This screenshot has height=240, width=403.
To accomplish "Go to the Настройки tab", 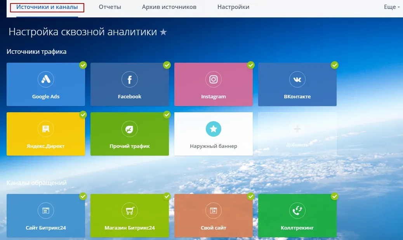I will (233, 7).
